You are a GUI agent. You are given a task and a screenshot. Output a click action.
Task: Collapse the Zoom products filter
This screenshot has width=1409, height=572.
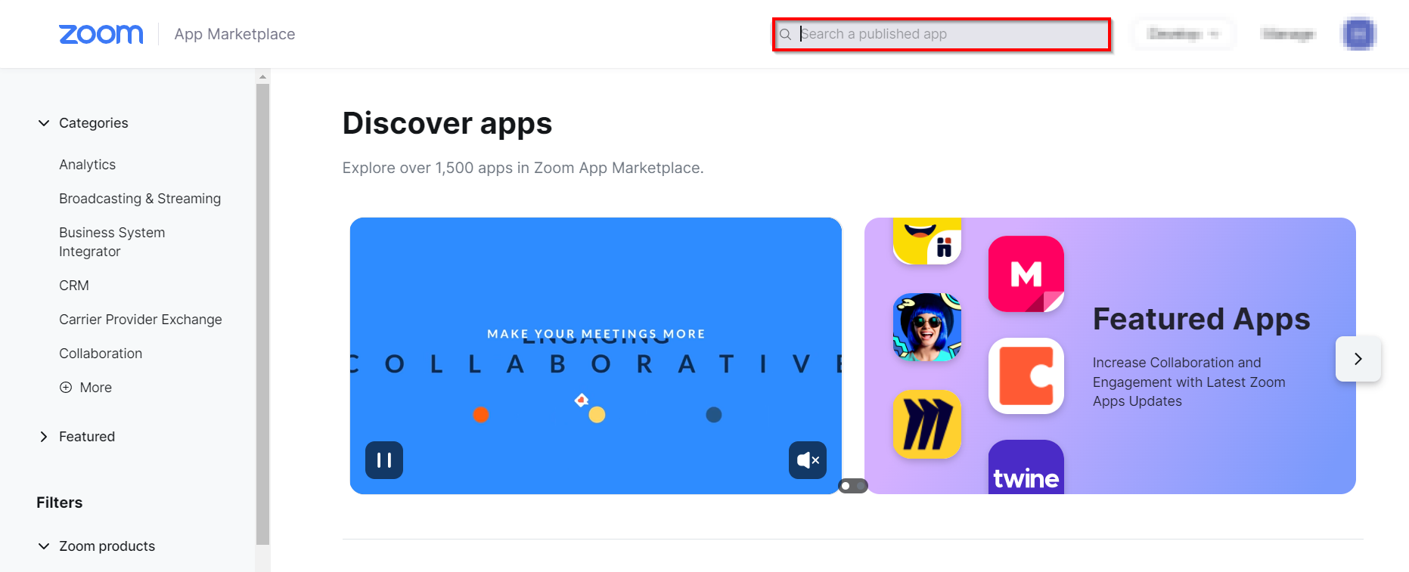pos(44,546)
